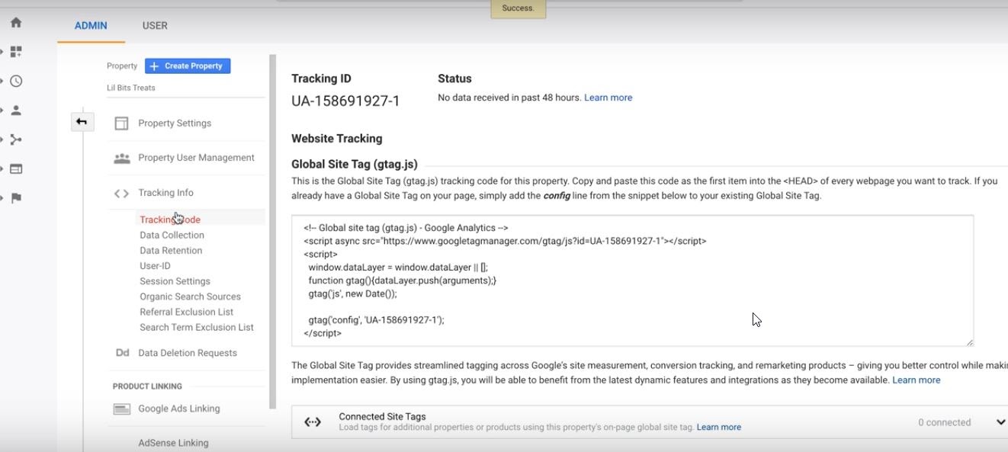The image size is (1008, 452).
Task: Select the ADMIN tab
Action: pos(91,26)
